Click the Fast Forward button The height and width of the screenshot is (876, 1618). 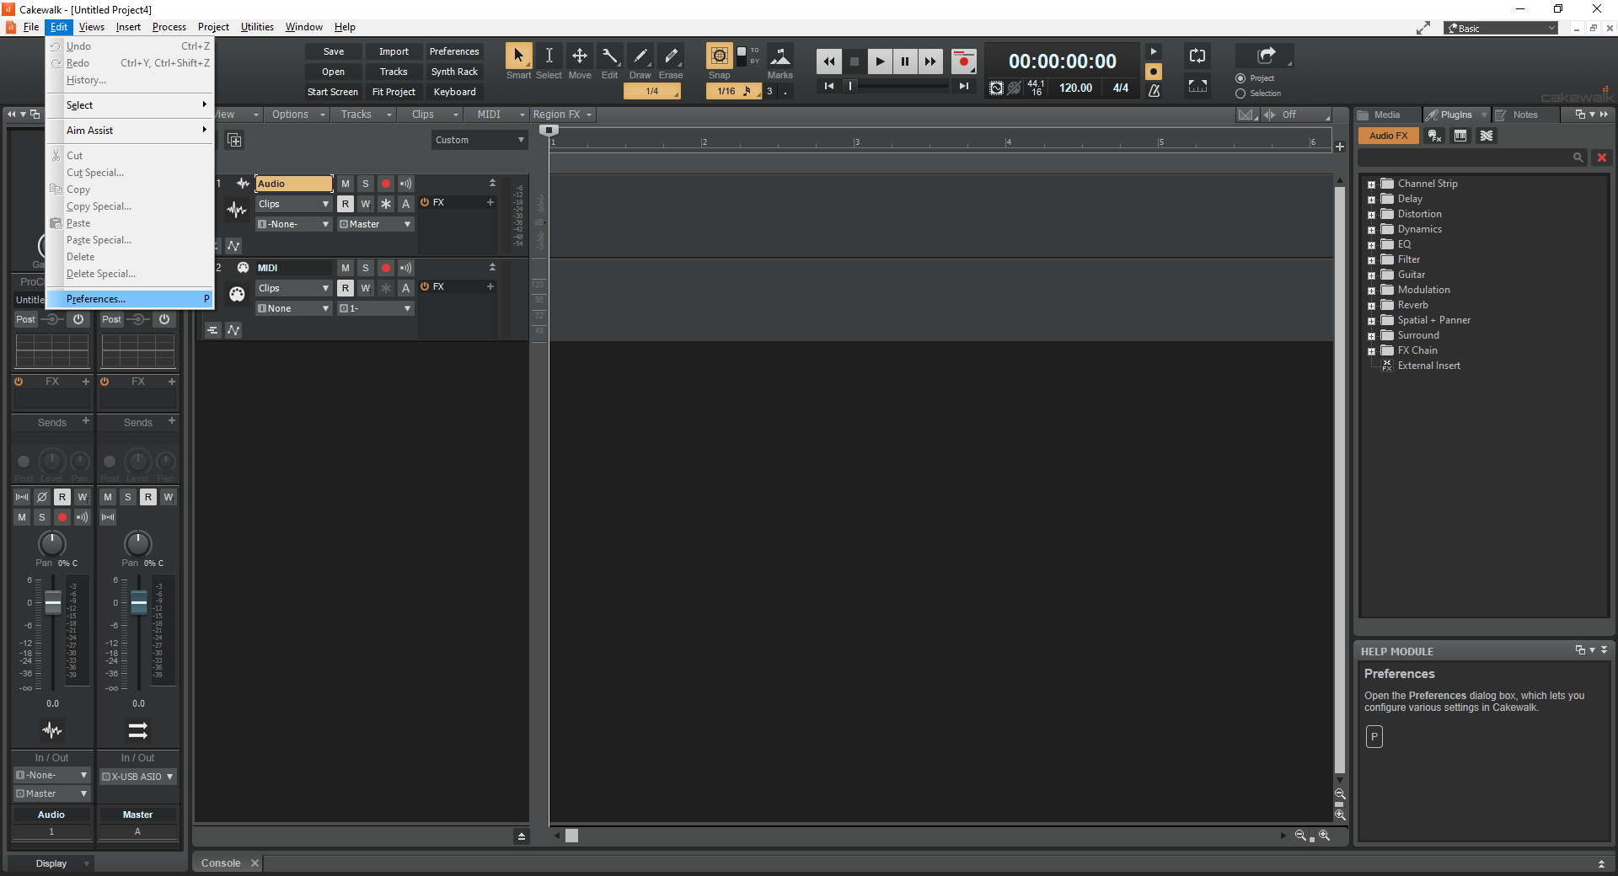pos(930,61)
